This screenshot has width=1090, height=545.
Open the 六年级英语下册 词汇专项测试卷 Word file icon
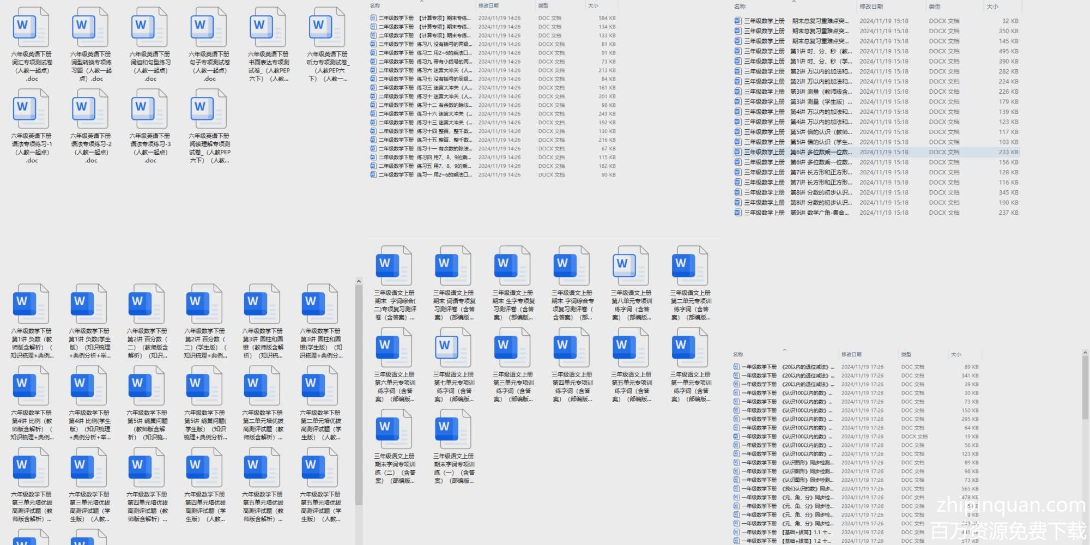coord(32,28)
